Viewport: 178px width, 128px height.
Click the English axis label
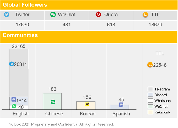click(x=21, y=114)
